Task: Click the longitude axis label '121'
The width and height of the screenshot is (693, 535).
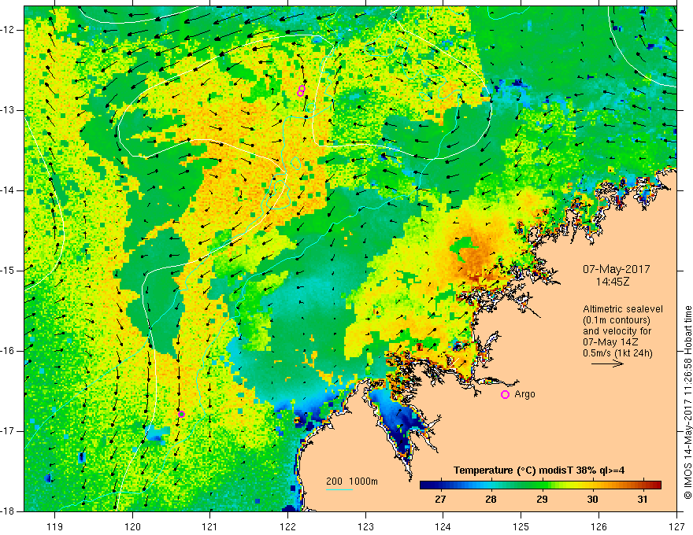Action: [x=210, y=526]
